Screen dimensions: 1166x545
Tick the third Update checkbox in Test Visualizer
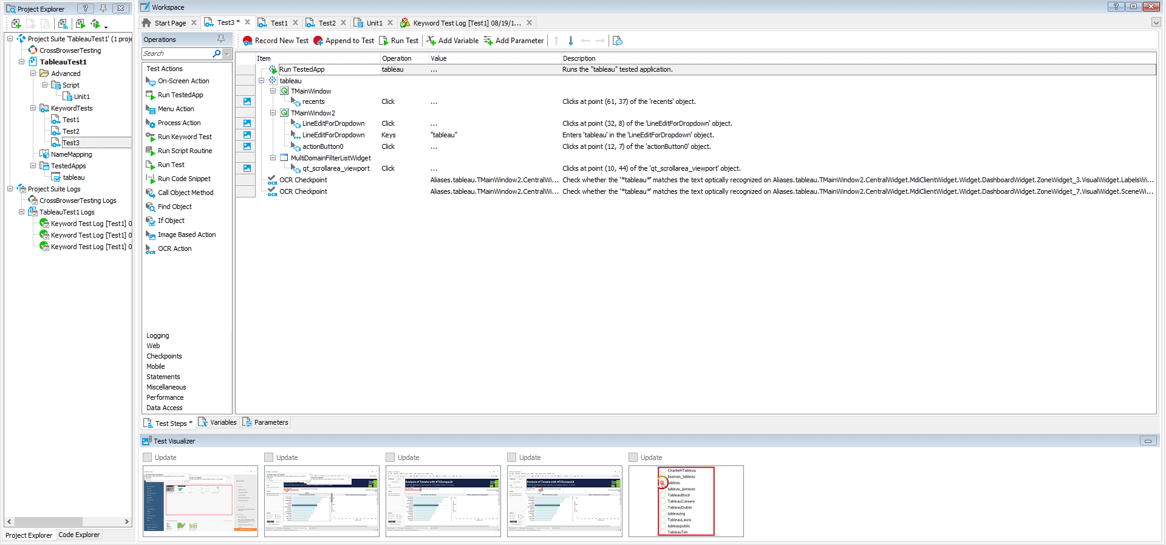[x=390, y=458]
